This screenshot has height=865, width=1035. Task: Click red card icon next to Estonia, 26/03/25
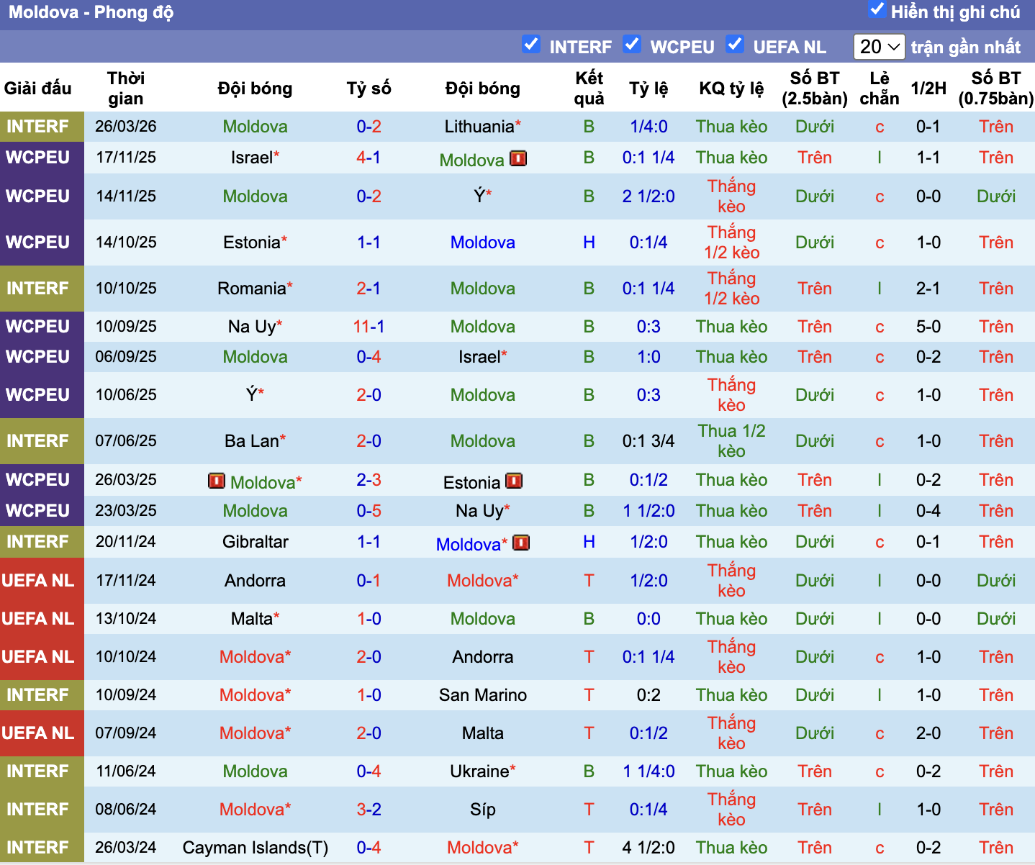pyautogui.click(x=514, y=481)
